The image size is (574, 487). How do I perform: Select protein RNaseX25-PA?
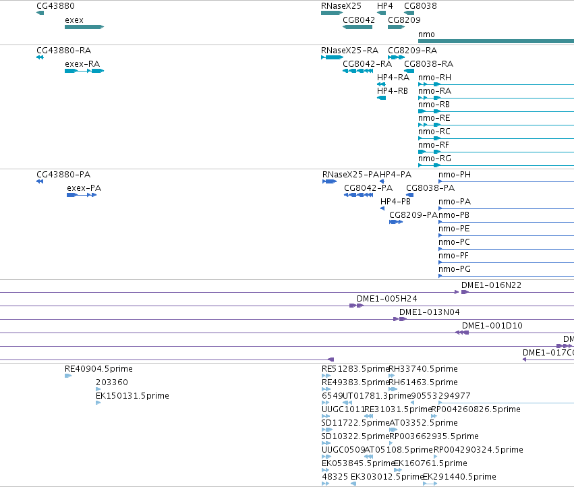tap(351, 175)
